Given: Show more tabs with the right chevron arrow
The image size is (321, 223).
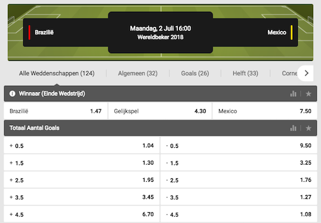Looking at the screenshot, I should tap(307, 73).
